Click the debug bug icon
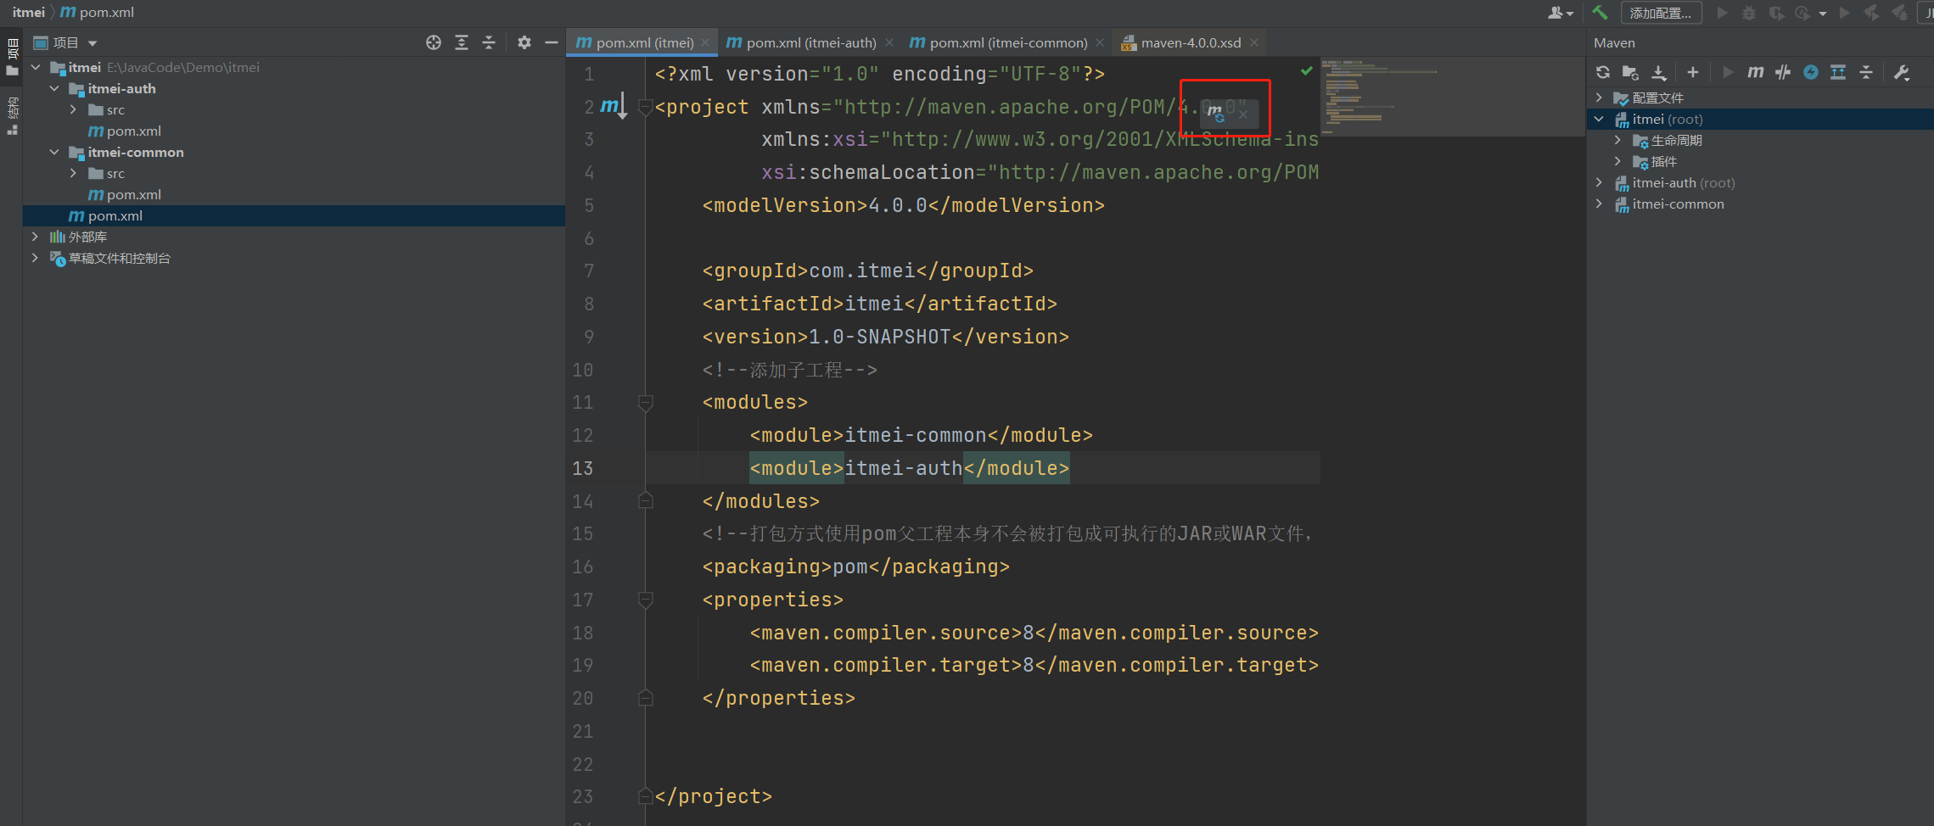Image resolution: width=1934 pixels, height=826 pixels. [x=1749, y=13]
